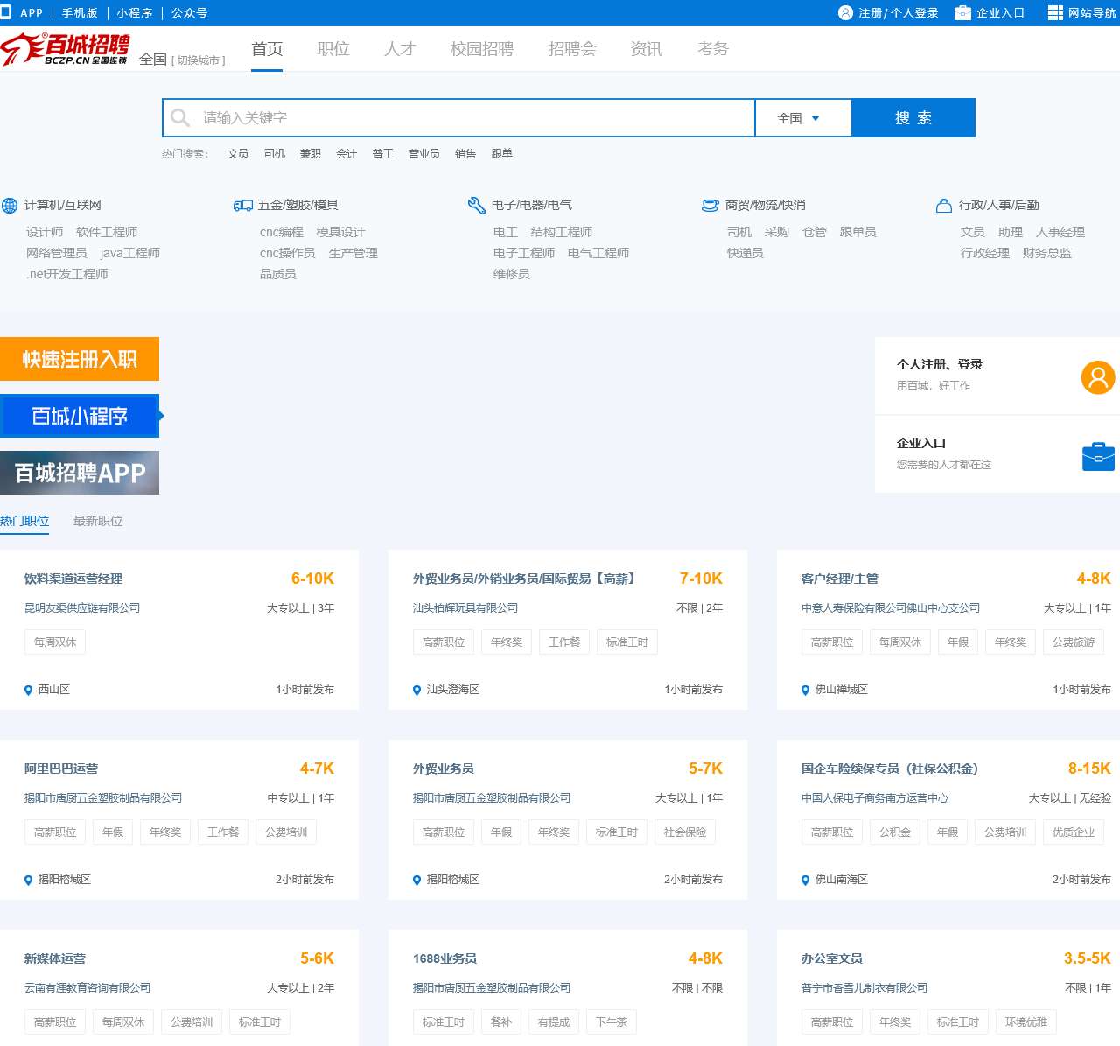Click the 行政/人事/后勤 category icon
Screen dimensions: 1120x1046
point(944,206)
